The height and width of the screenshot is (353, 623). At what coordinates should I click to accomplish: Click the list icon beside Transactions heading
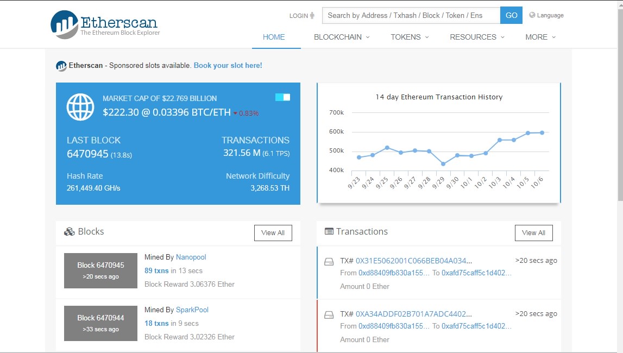click(329, 231)
